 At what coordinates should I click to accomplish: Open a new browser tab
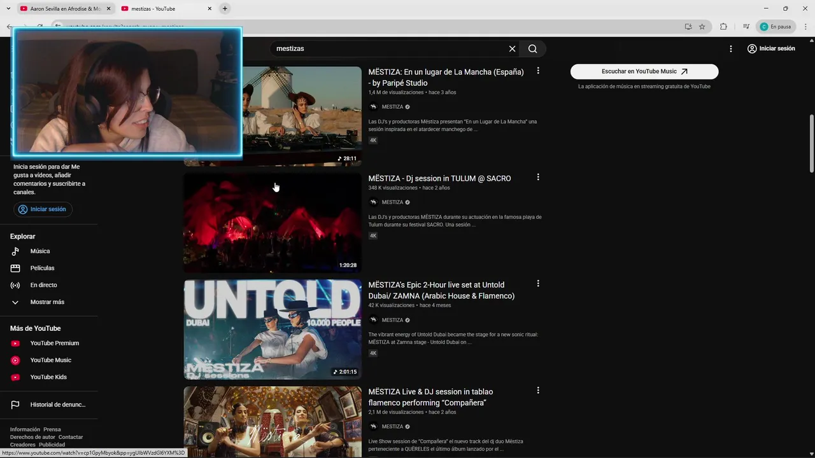pyautogui.click(x=225, y=9)
